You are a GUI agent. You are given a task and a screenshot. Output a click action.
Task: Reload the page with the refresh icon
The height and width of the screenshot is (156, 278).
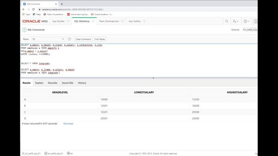tap(33, 10)
